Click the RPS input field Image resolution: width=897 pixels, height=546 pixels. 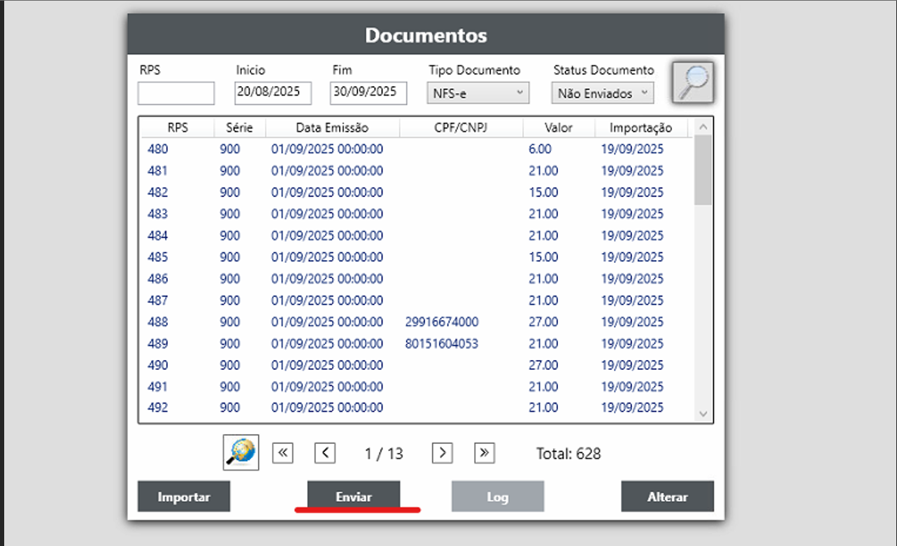click(x=176, y=93)
